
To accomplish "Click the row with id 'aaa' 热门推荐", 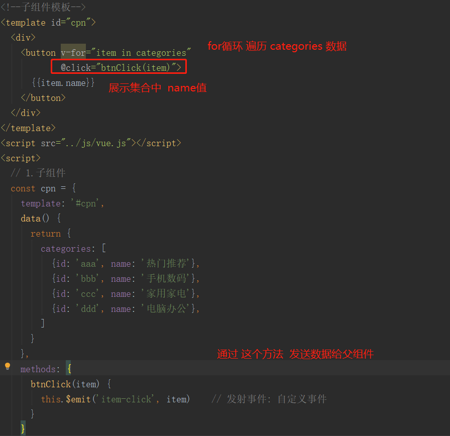I will click(126, 264).
